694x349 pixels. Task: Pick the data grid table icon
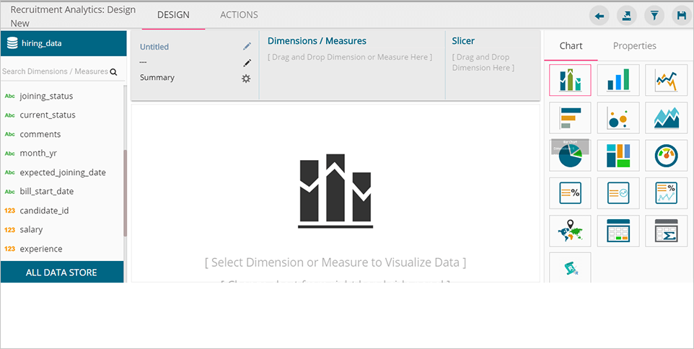coord(618,231)
